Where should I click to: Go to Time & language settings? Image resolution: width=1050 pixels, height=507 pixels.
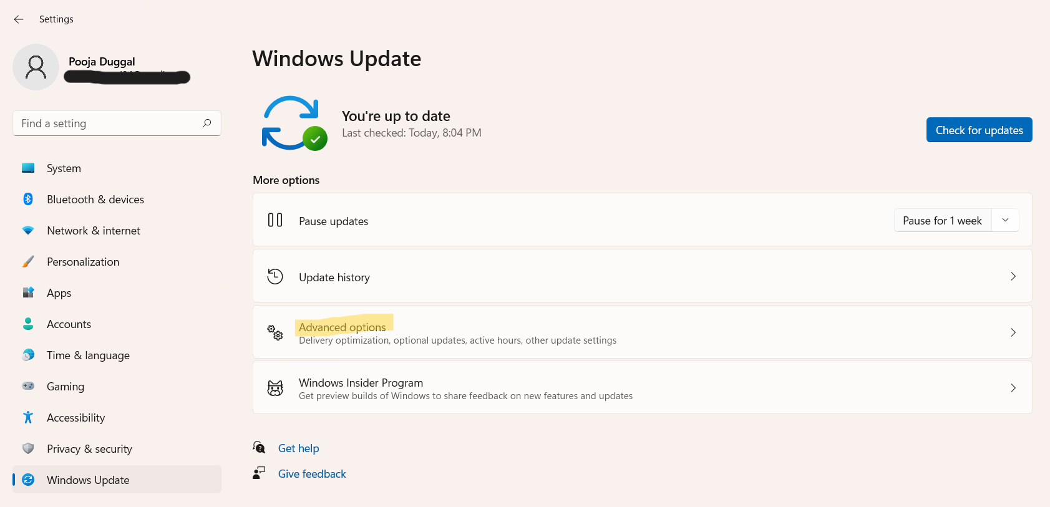click(88, 355)
